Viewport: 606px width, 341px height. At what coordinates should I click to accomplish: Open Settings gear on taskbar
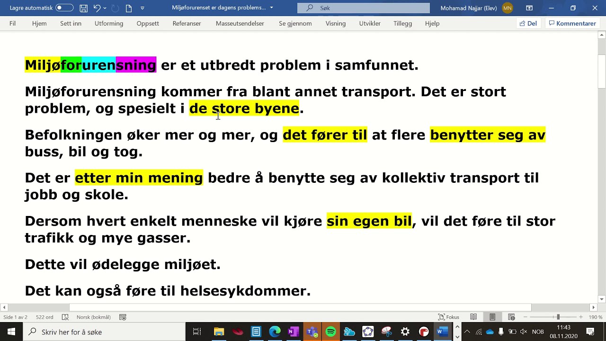click(x=405, y=332)
